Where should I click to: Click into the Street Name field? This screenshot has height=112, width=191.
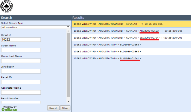coord(21,50)
